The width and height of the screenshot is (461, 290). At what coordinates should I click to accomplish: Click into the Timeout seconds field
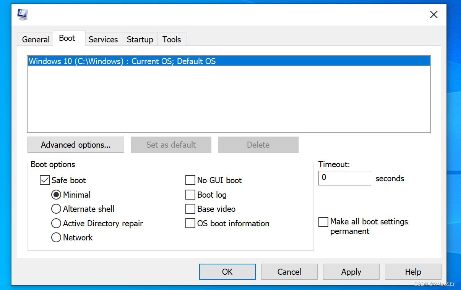[344, 178]
